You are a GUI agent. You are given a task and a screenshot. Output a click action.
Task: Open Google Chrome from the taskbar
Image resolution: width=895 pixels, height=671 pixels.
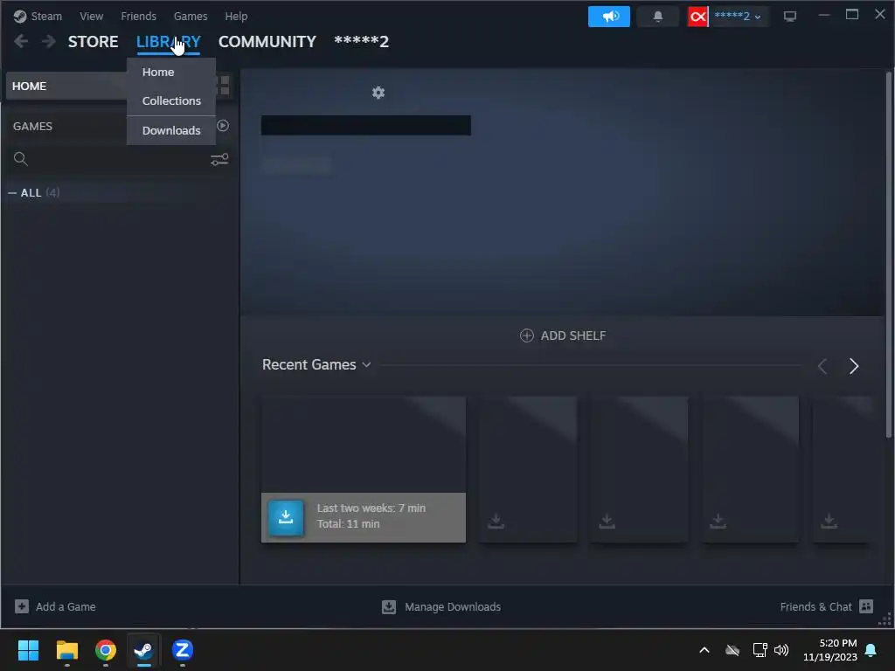106,650
